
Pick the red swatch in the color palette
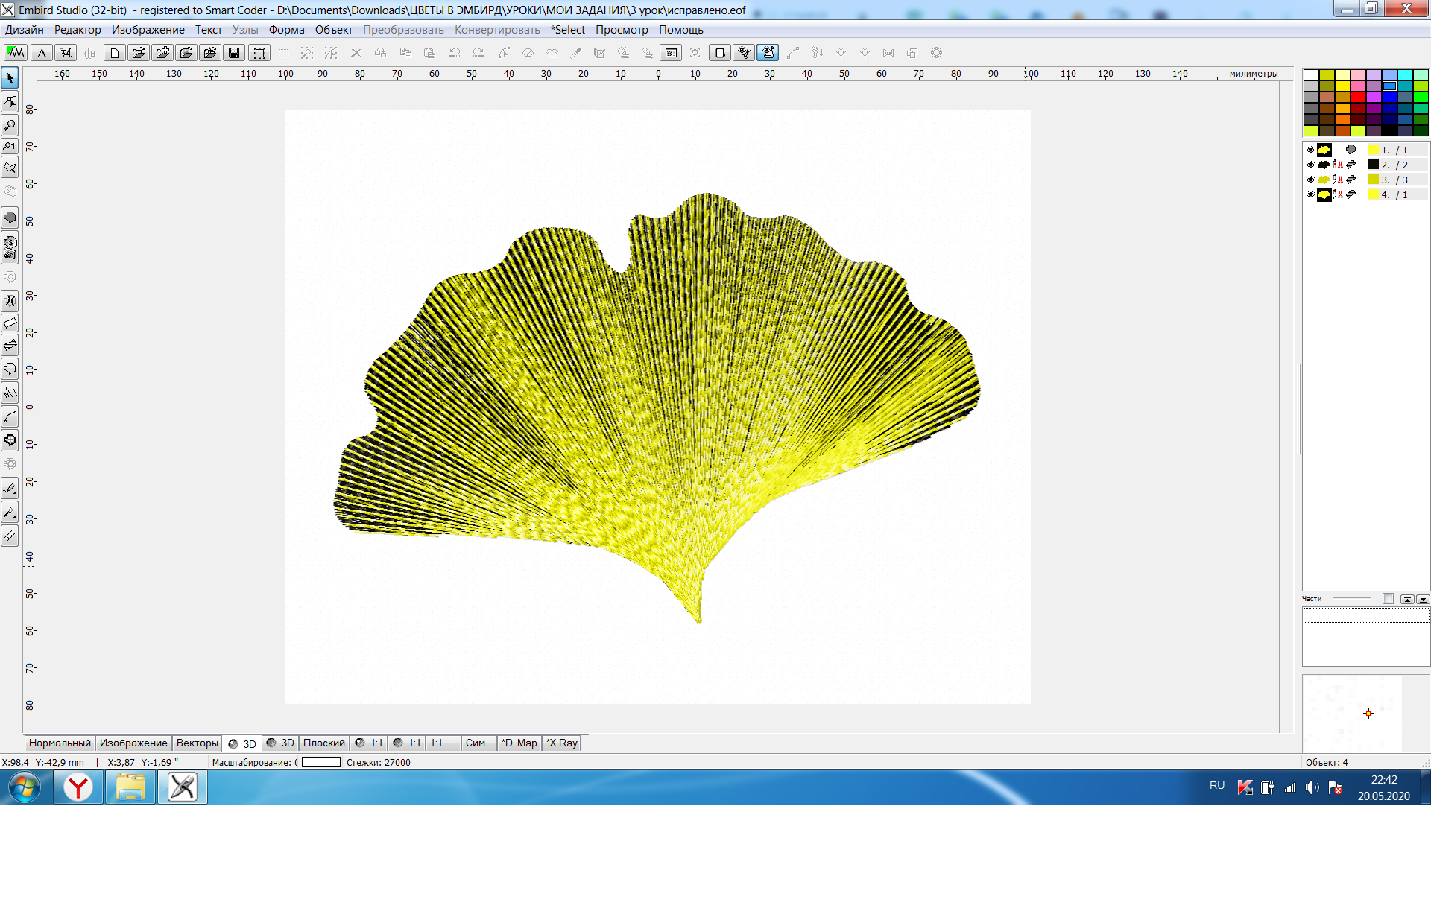tap(1358, 97)
